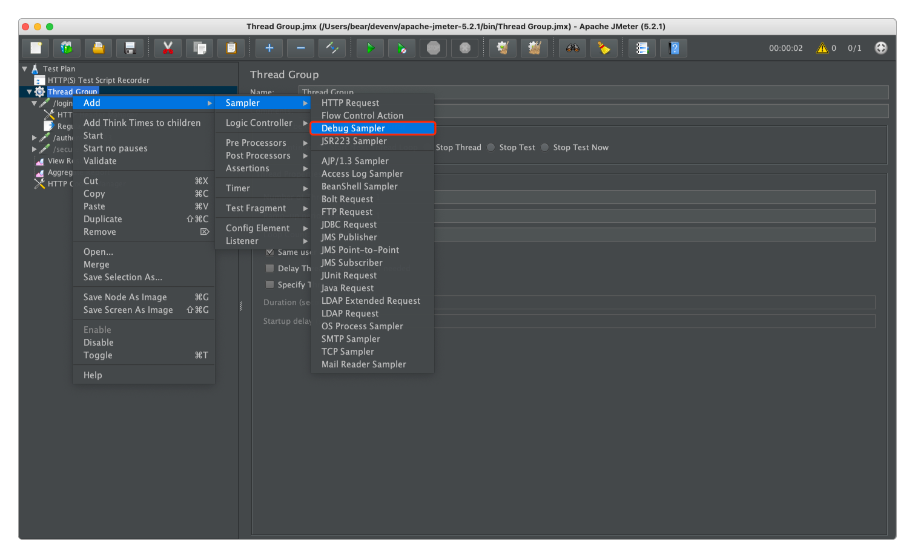Viewport: 915px width, 558px height.
Task: Select the Stop Test Now radio button
Action: 544,147
